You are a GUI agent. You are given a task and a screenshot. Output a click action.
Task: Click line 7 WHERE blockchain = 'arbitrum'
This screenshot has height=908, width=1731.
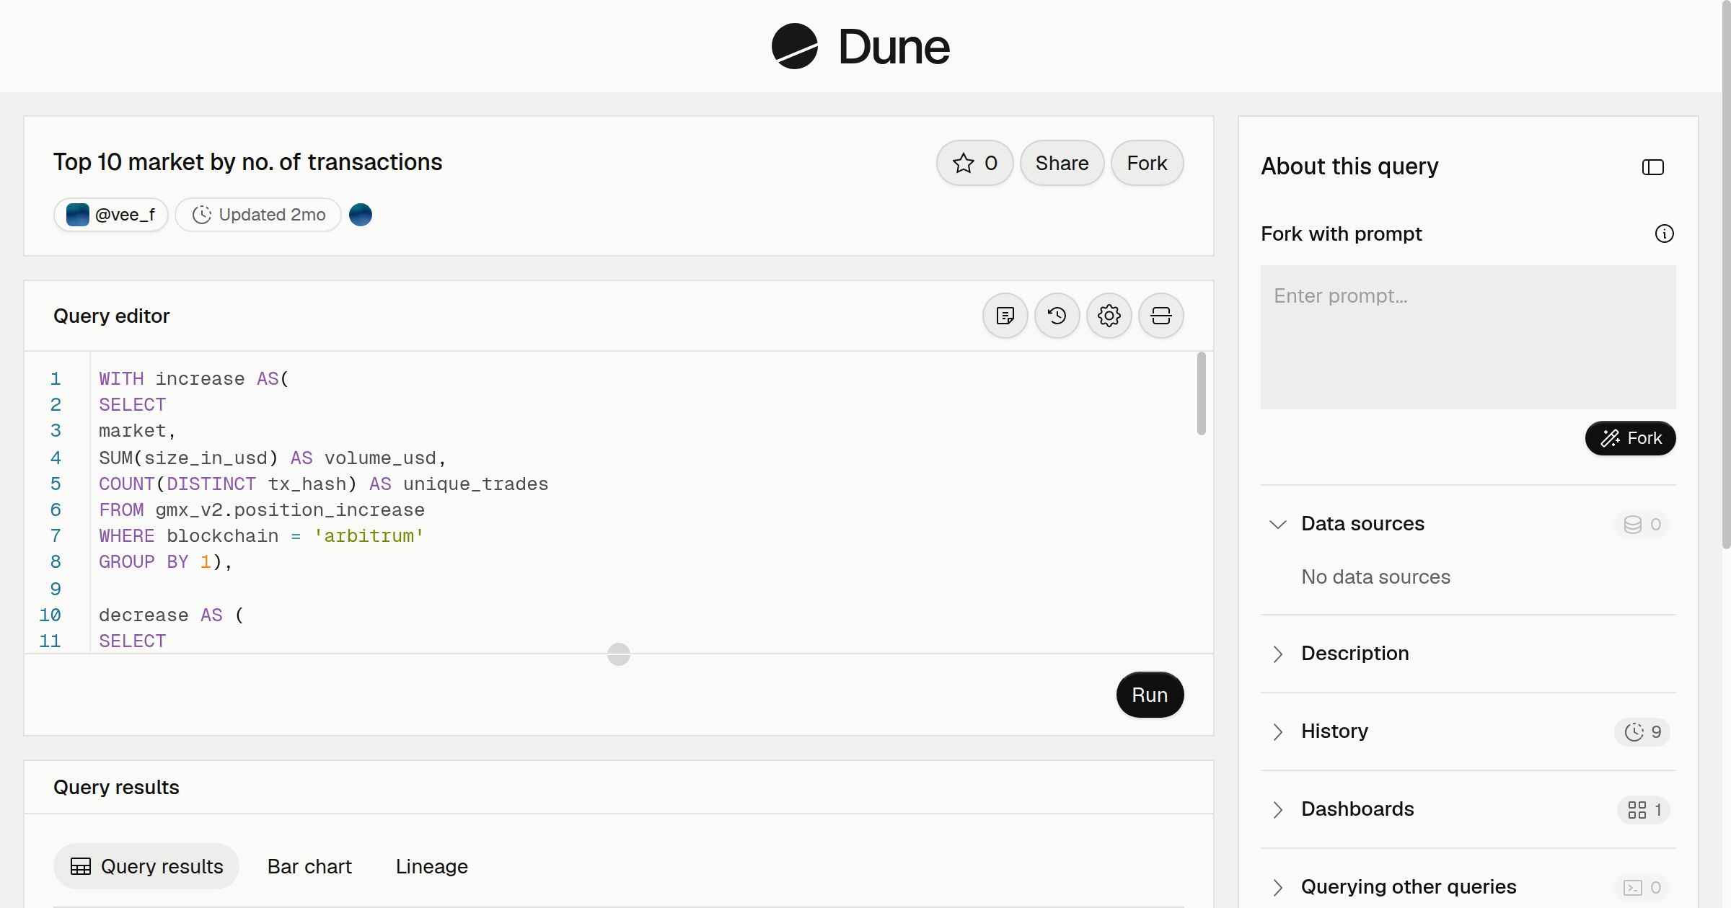coord(261,536)
